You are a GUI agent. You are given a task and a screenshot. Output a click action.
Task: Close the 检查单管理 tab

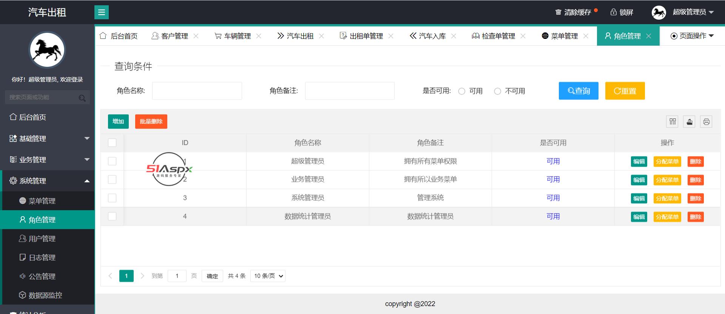[x=523, y=36]
